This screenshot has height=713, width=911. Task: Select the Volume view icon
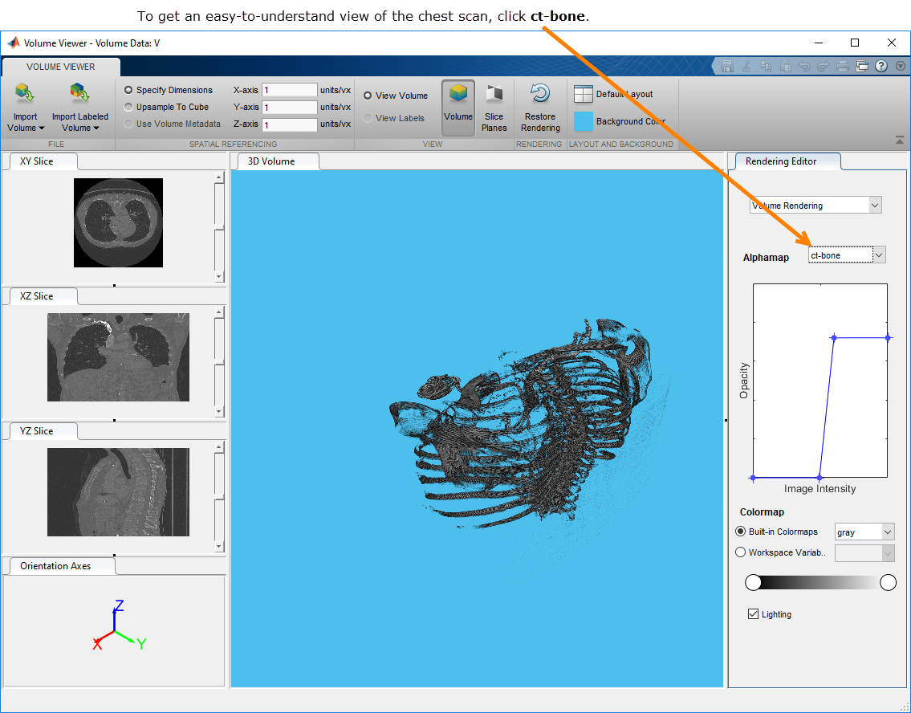click(458, 94)
